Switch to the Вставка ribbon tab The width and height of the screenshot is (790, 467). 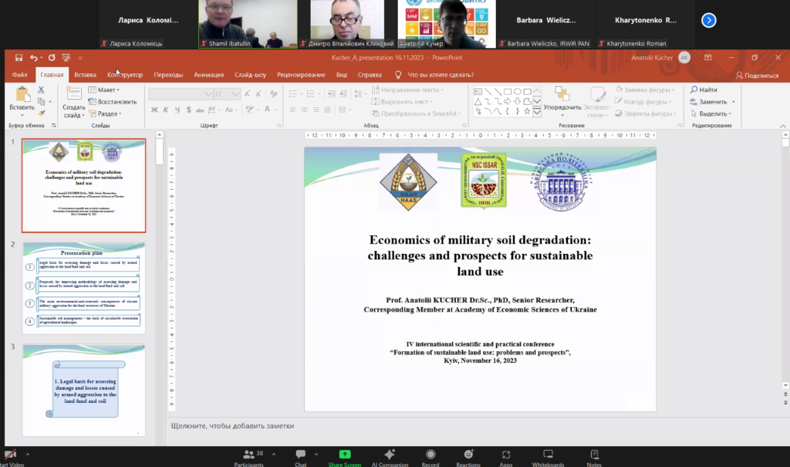(x=85, y=75)
